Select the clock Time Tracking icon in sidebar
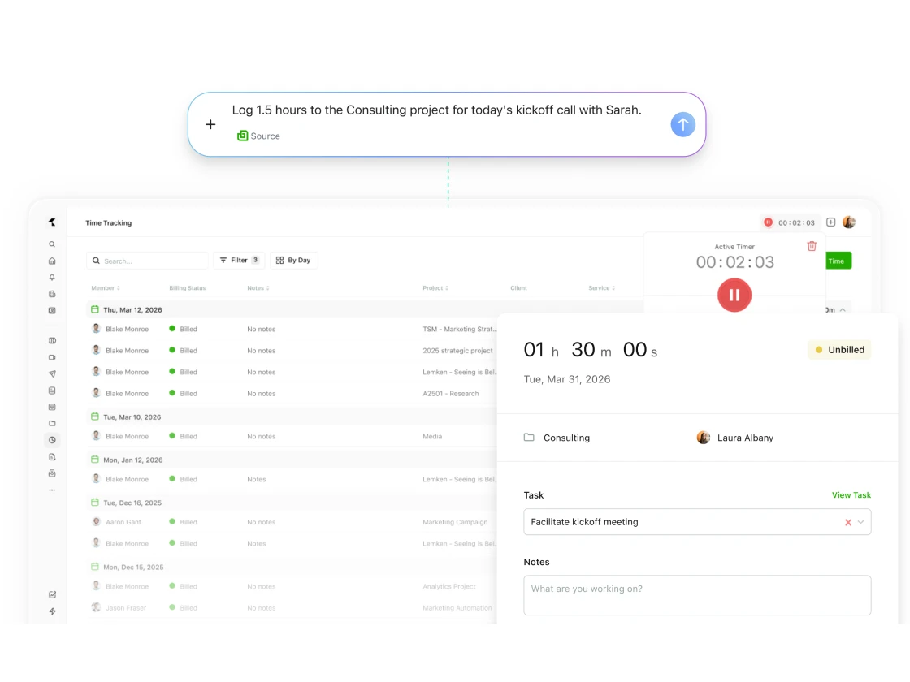The height and width of the screenshot is (682, 910). pos(52,440)
